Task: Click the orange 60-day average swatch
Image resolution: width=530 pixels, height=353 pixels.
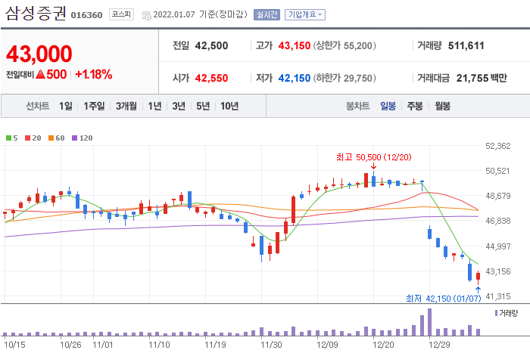Action: tap(51, 138)
